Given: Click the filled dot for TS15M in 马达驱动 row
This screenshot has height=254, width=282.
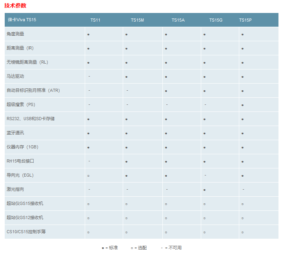Looking at the screenshot, I should coord(126,77).
